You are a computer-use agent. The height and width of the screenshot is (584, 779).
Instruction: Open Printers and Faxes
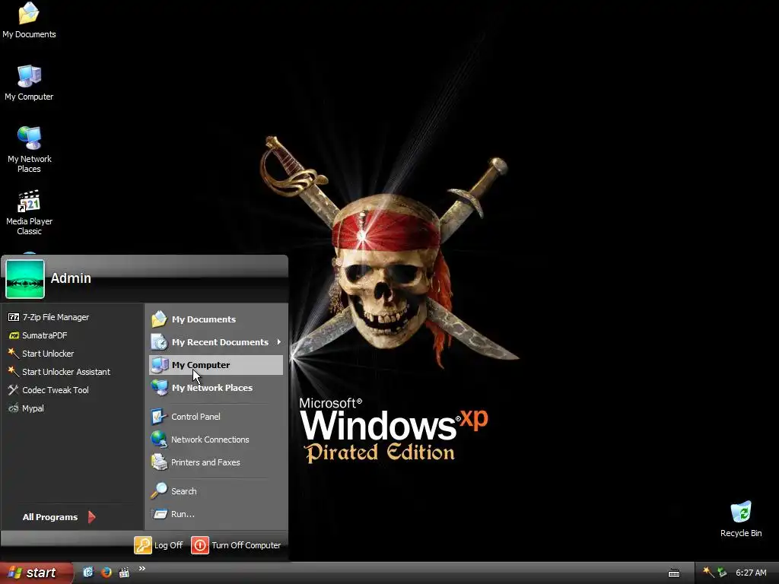coord(215,462)
